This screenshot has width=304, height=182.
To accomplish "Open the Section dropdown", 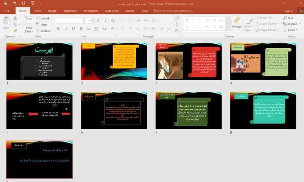I will (44, 31).
